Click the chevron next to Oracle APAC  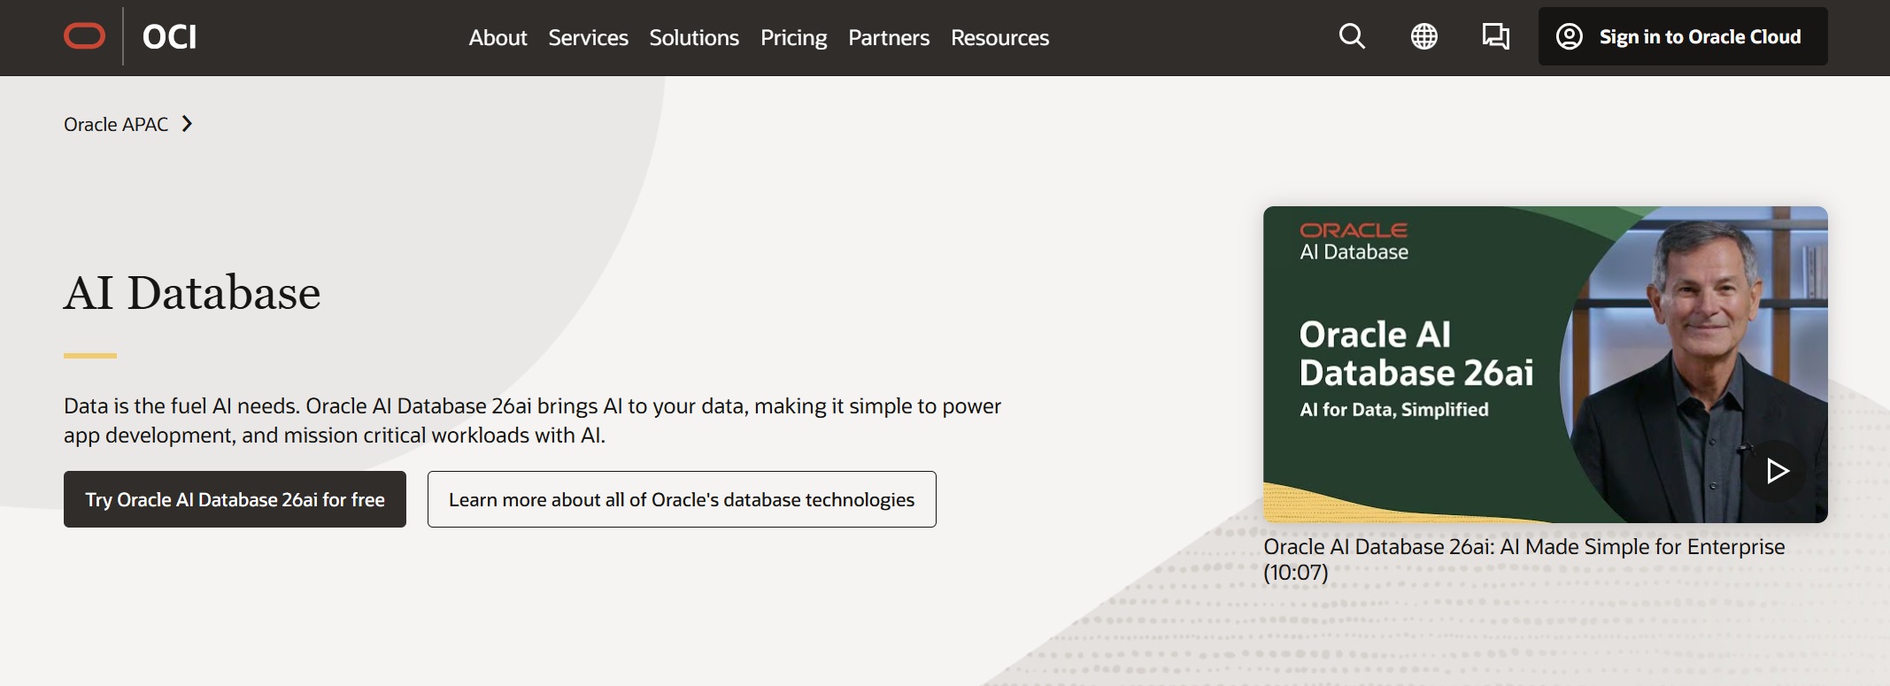point(187,124)
